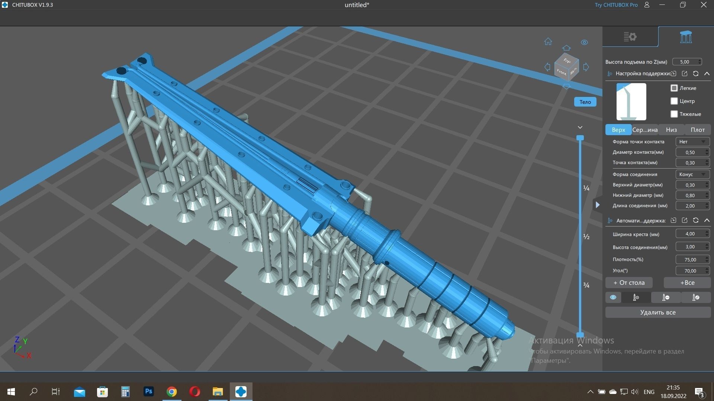Viewport: 714px width, 401px height.
Task: Reset support settings with the refresh icon
Action: 695,74
